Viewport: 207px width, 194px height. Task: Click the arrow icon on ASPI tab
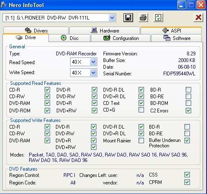(165, 30)
